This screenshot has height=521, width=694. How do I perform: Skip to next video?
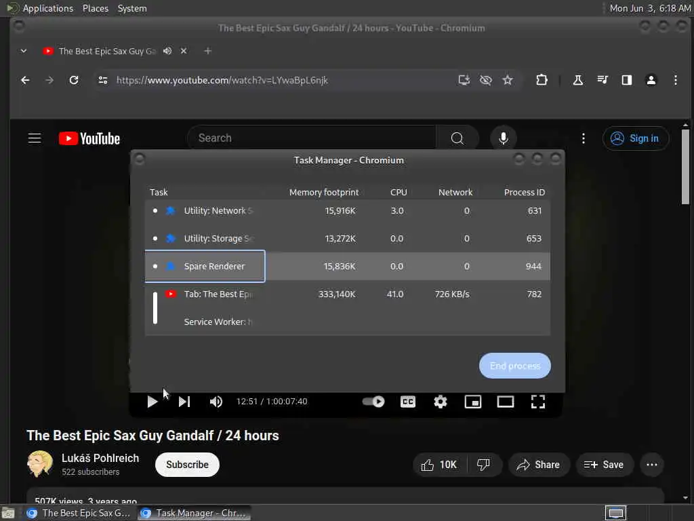pos(184,402)
